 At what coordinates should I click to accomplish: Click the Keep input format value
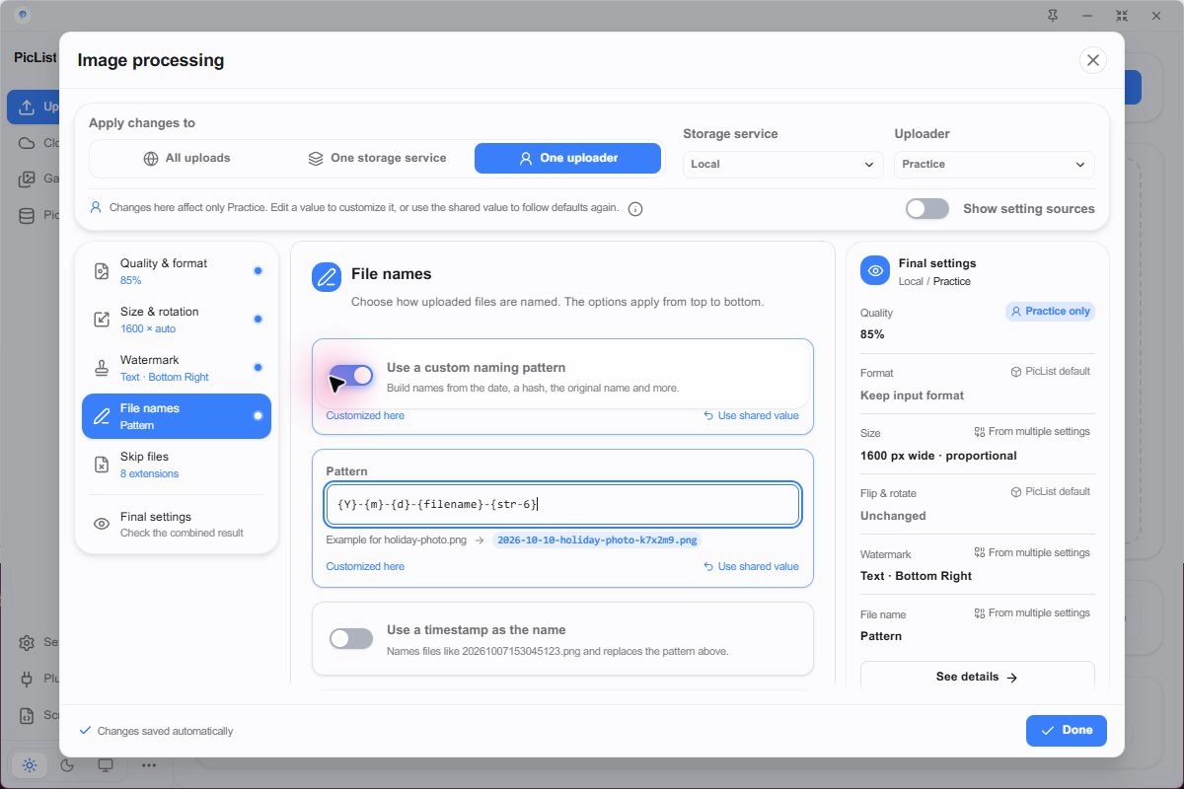[x=912, y=395]
